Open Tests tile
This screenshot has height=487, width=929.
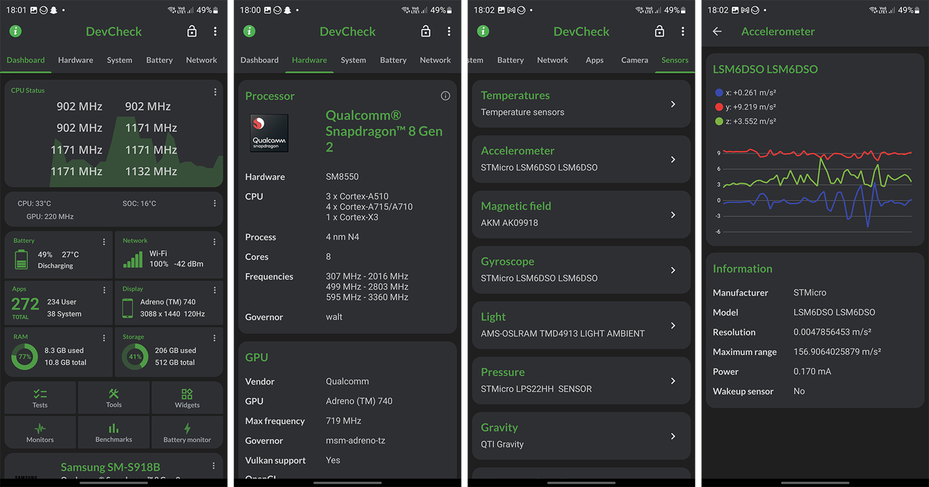(40, 398)
